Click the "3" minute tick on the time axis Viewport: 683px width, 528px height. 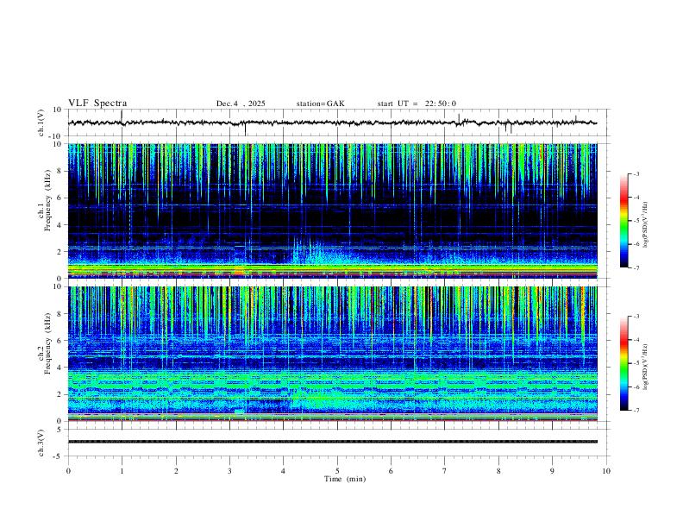point(229,471)
